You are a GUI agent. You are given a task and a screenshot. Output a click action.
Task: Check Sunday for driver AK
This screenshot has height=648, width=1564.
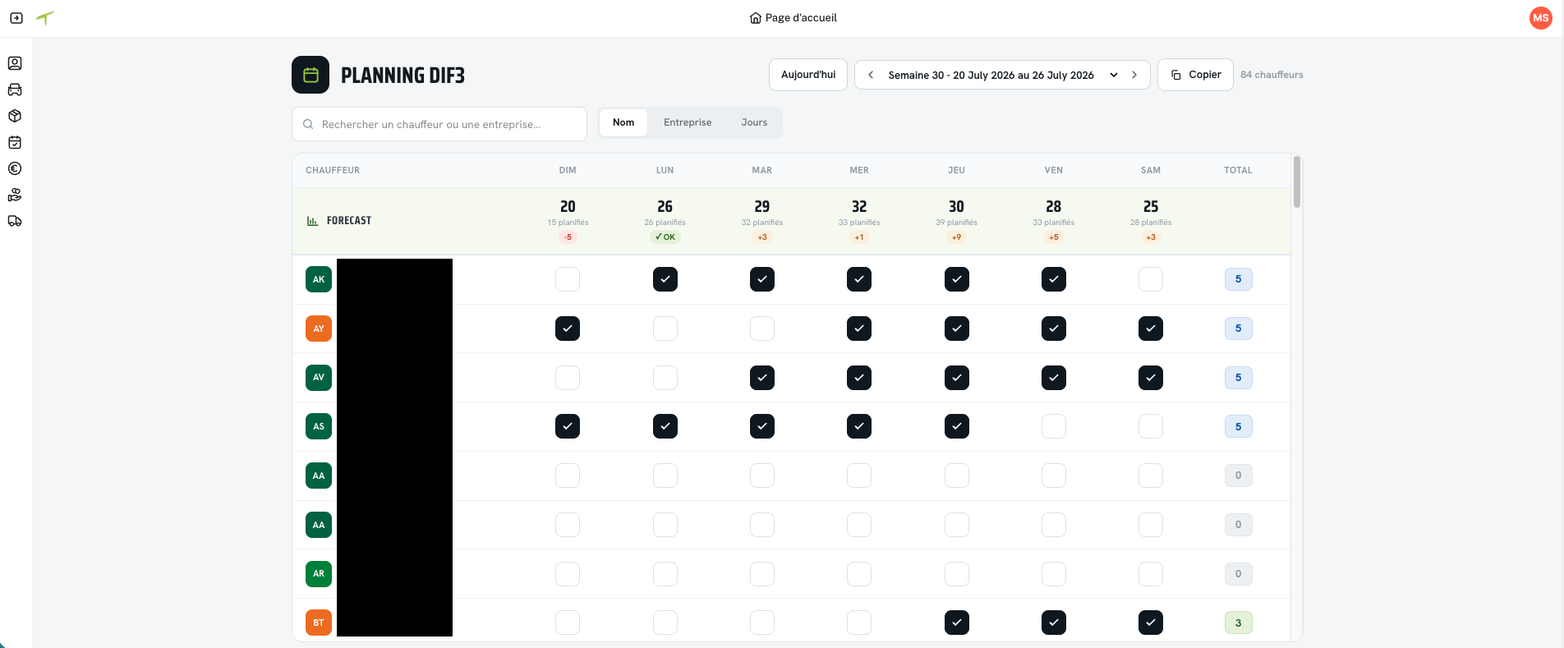pos(568,279)
